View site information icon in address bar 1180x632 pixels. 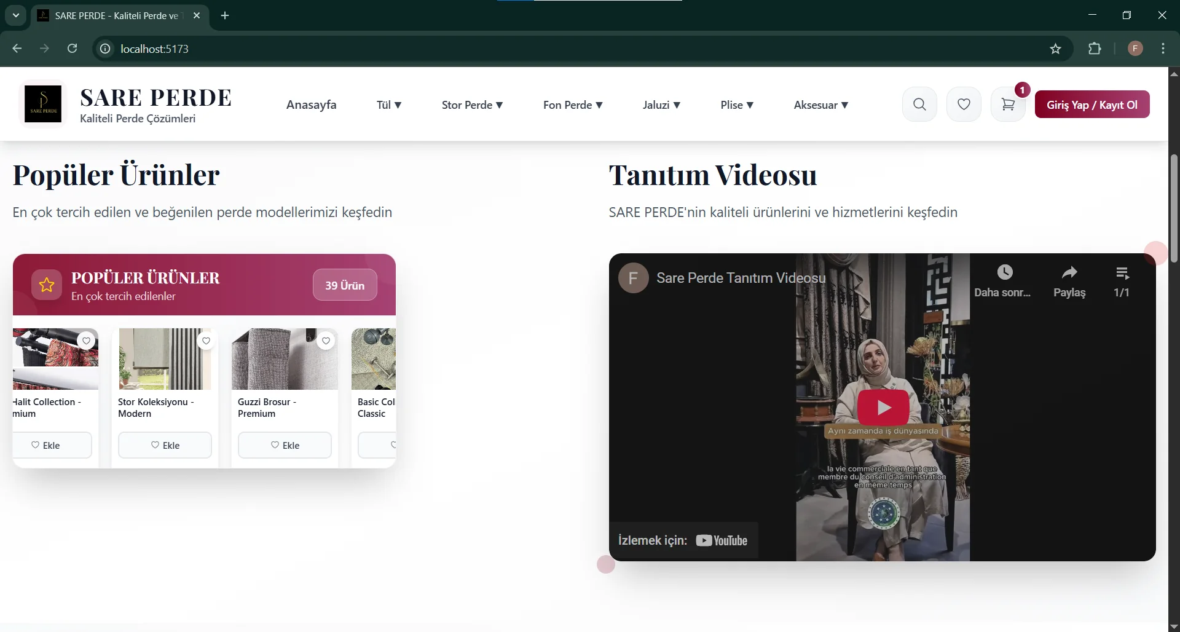106,49
